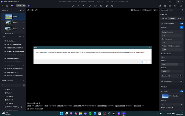Click the lock icon beside TA FIX BANGET.skp
This screenshot has width=185, height=116.
tap(21, 107)
